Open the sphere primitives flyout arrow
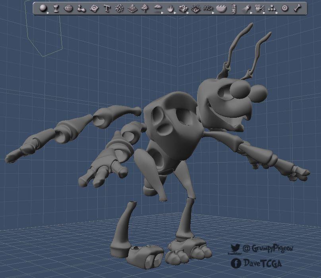321x278 pixels. pyautogui.click(x=48, y=13)
